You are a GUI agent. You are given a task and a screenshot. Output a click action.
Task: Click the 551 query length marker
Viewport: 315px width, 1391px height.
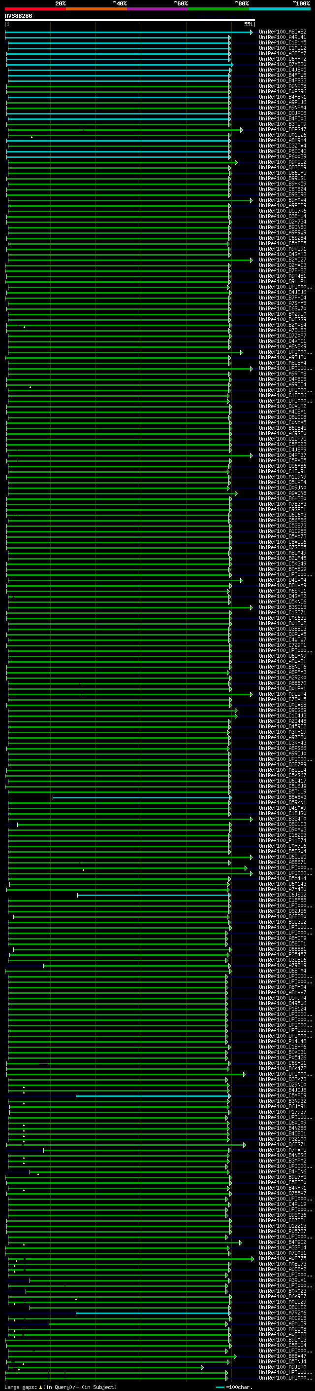tap(248, 24)
